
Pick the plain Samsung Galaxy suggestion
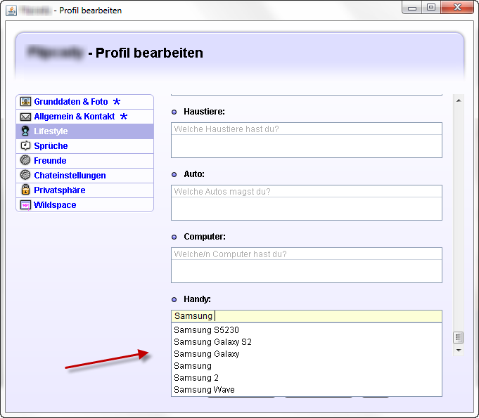(307, 354)
